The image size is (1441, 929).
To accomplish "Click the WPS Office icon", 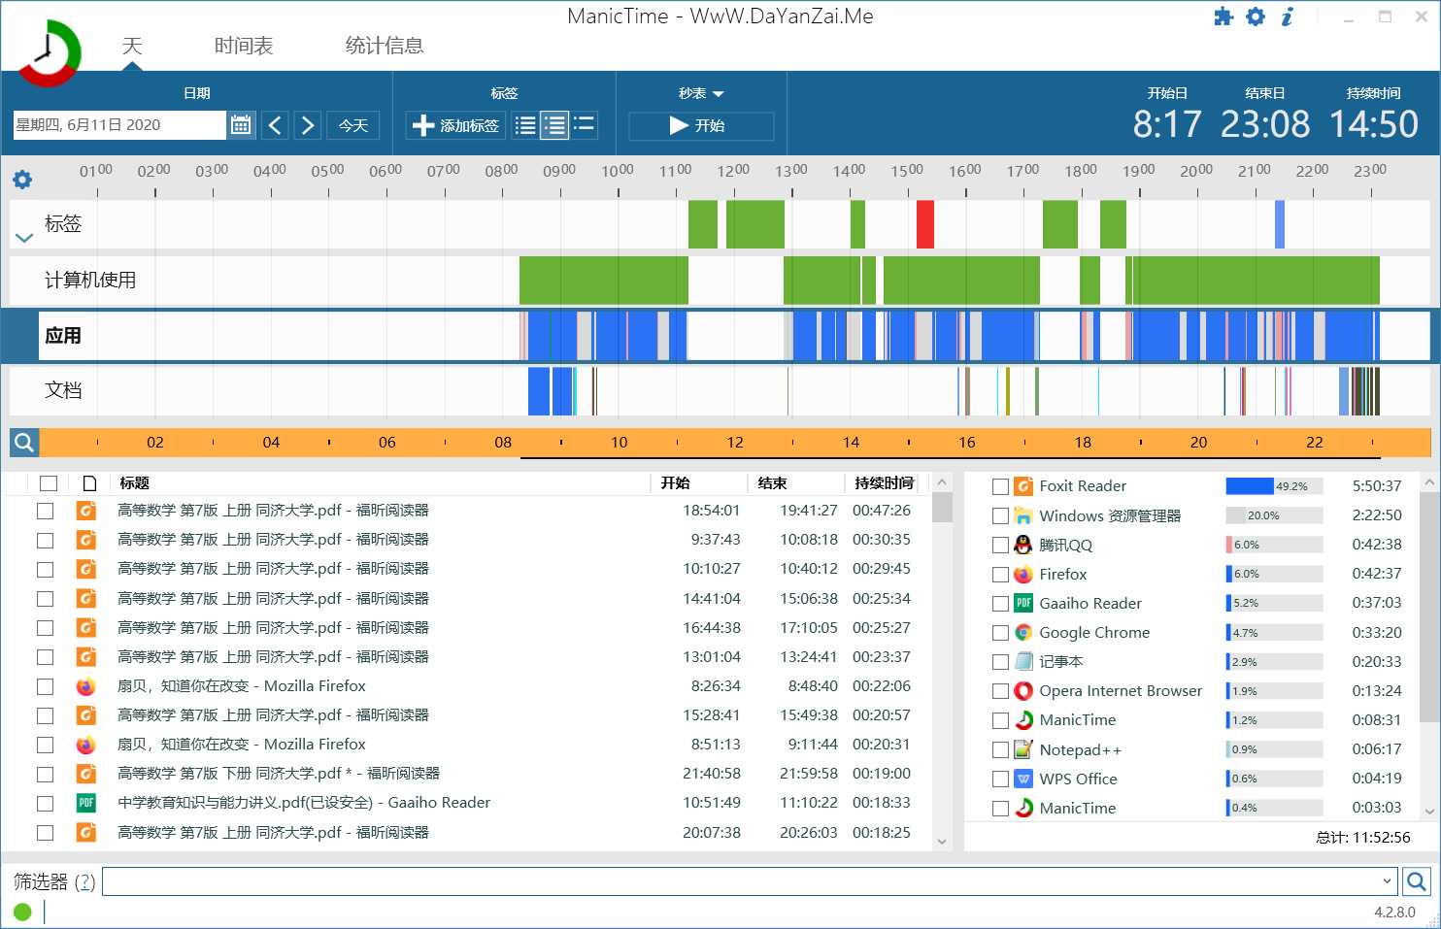I will 1023,779.
